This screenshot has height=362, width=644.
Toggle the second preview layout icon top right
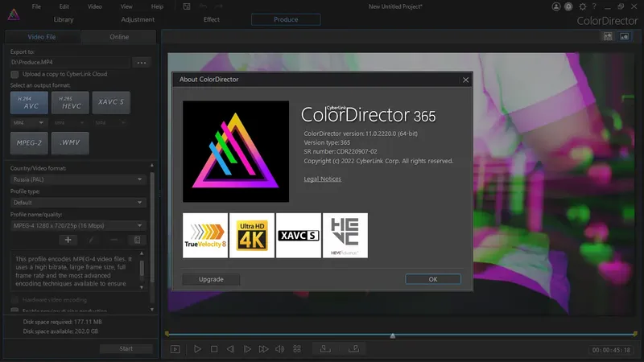tap(625, 36)
